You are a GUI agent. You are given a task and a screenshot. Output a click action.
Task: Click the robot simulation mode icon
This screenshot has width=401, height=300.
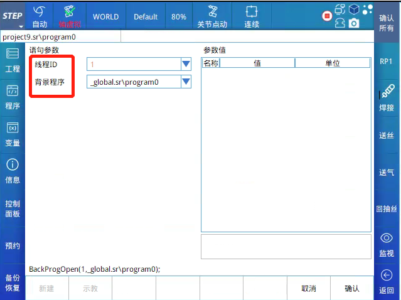(x=70, y=16)
